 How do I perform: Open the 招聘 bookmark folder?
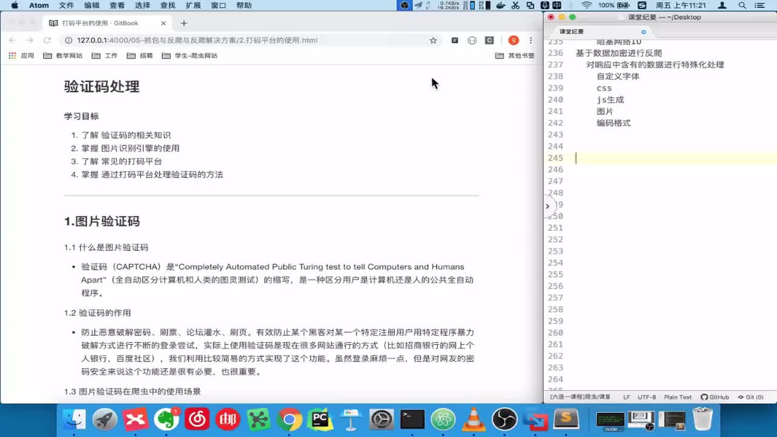(140, 55)
